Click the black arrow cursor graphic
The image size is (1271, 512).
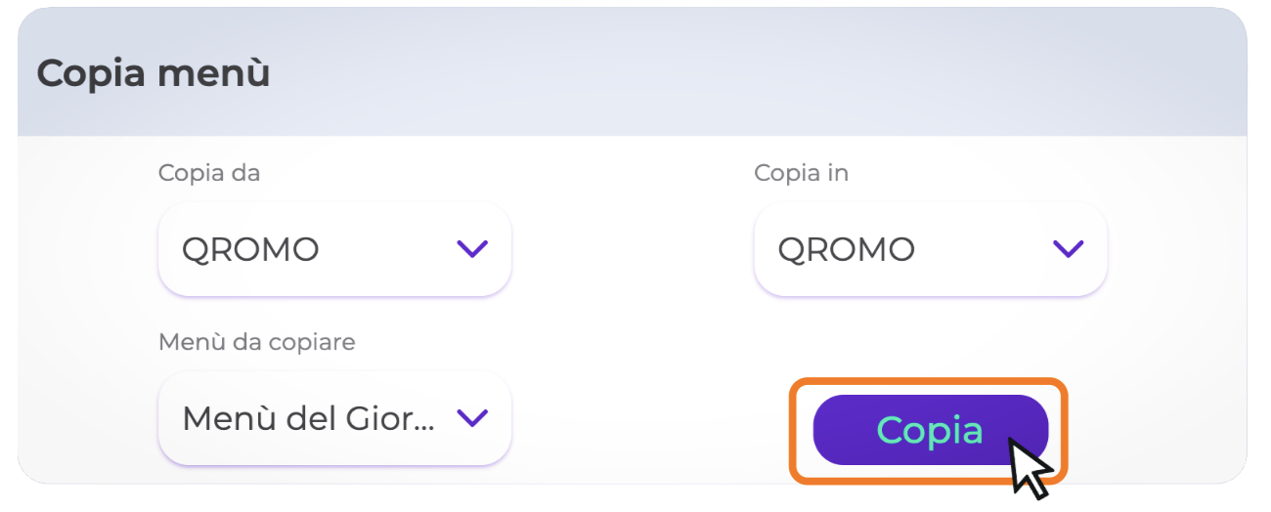coord(1028,469)
